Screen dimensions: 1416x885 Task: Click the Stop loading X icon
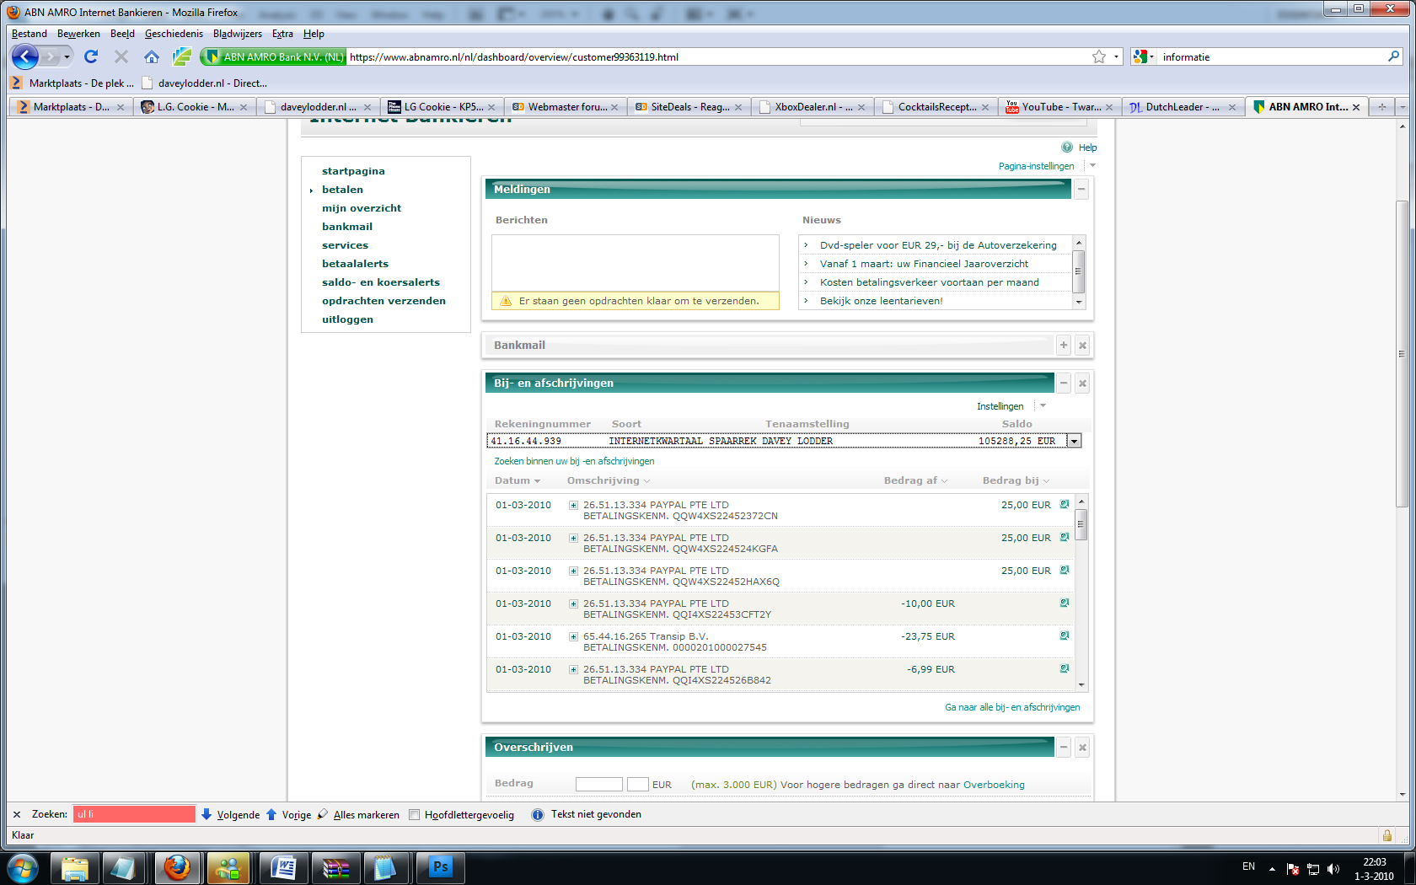[121, 56]
